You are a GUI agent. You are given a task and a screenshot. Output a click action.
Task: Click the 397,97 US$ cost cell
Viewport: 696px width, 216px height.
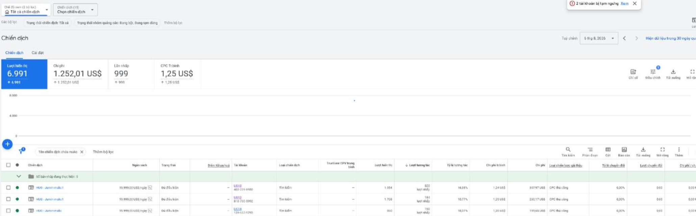tap(537, 188)
